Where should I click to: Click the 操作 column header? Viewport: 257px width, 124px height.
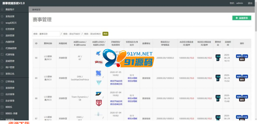tap(242, 43)
